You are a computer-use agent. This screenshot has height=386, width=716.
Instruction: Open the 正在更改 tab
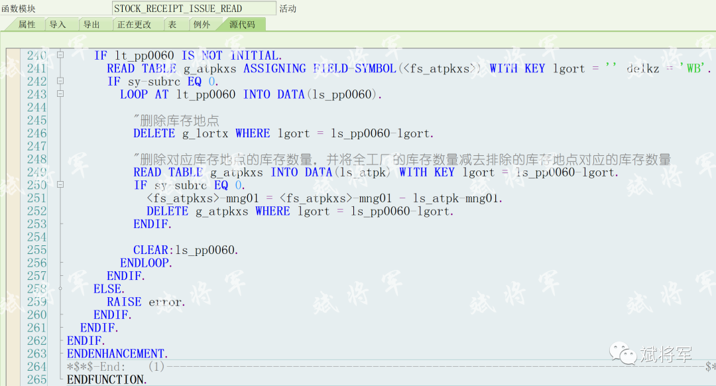(134, 25)
